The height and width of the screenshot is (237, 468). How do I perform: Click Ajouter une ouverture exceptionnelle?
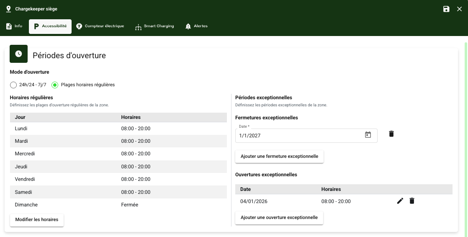click(x=279, y=218)
